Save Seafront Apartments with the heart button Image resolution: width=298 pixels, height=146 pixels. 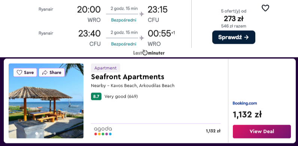pyautogui.click(x=25, y=72)
